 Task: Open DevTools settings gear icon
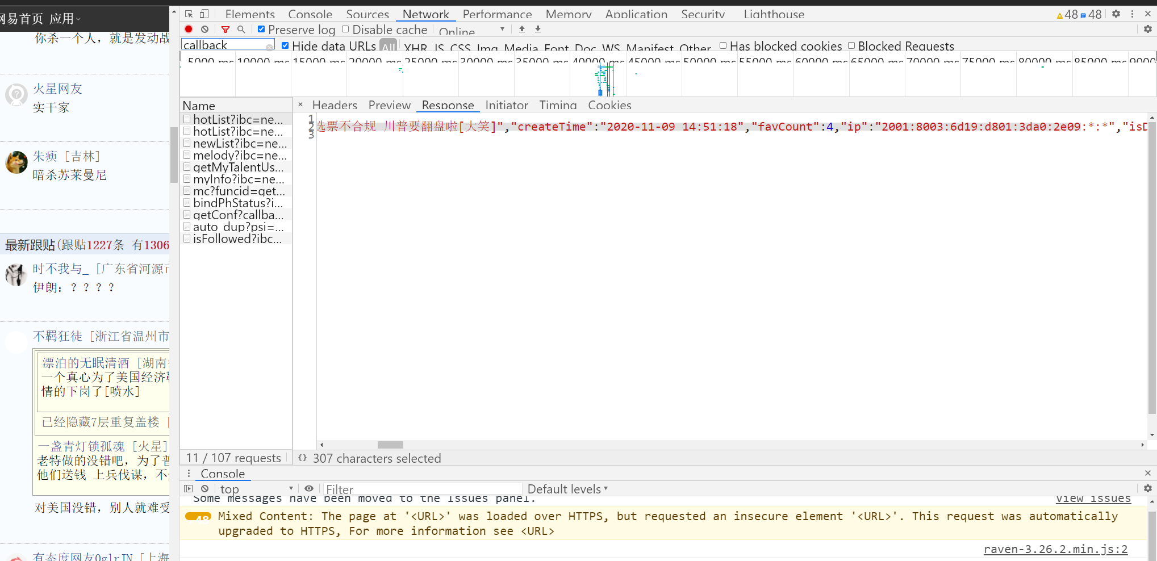[x=1117, y=14]
